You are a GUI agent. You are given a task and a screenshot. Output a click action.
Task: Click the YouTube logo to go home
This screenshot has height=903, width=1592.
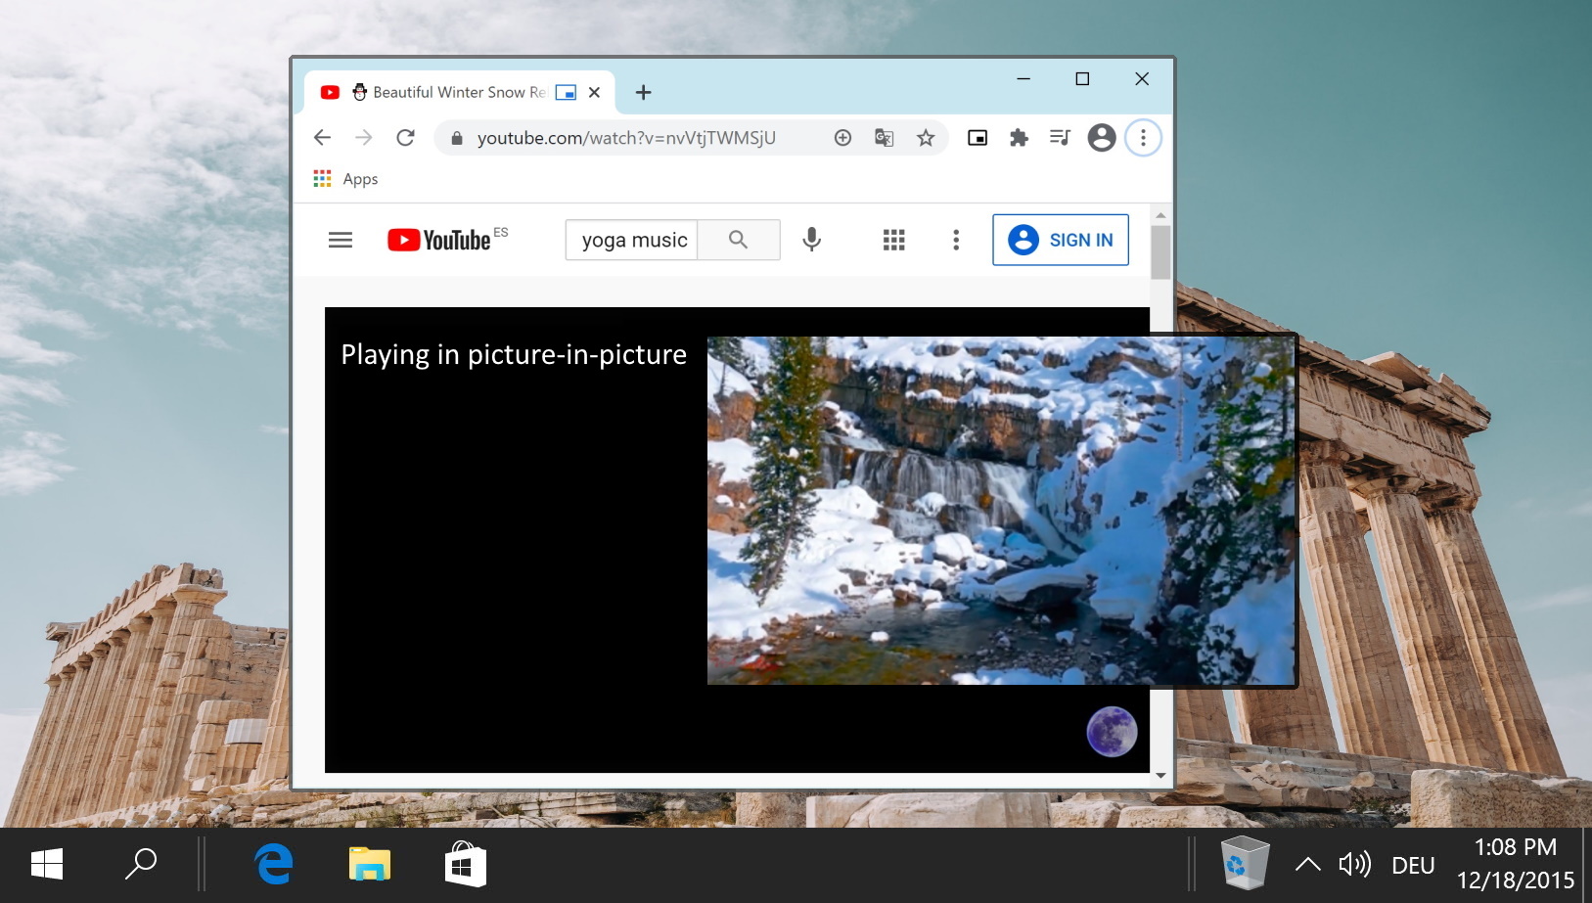click(438, 239)
